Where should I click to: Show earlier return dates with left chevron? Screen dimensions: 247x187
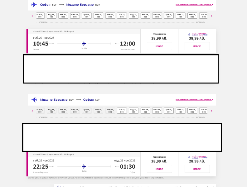pyautogui.click(x=32, y=111)
